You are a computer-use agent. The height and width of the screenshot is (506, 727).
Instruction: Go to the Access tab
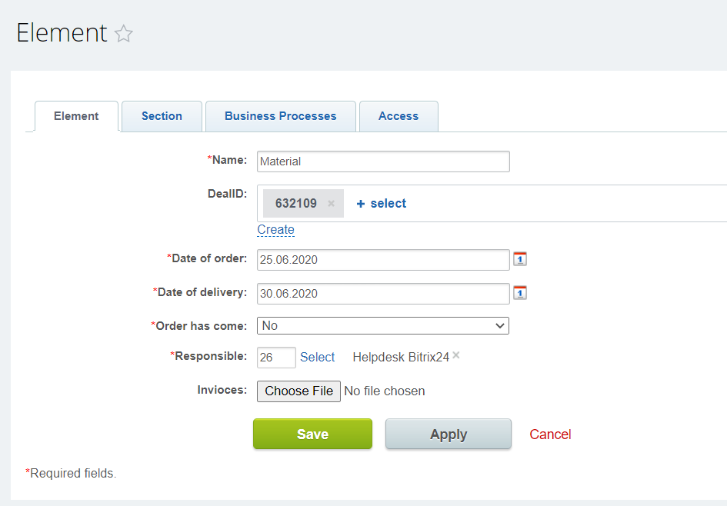(399, 116)
